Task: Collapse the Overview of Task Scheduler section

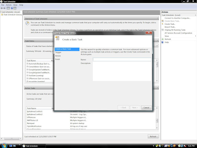Action: click(157, 18)
